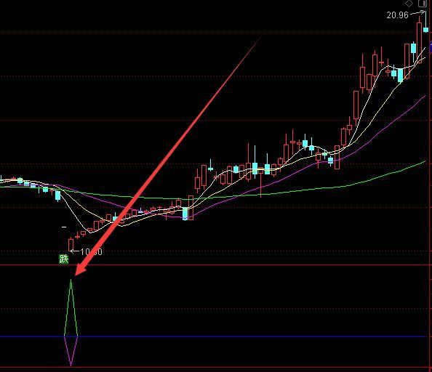432x372 pixels.
Task: Click the panel toggle icon in top-right corner
Action: coord(423,4)
